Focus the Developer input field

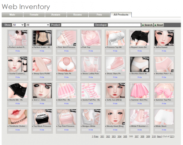pyautogui.click(x=124, y=25)
